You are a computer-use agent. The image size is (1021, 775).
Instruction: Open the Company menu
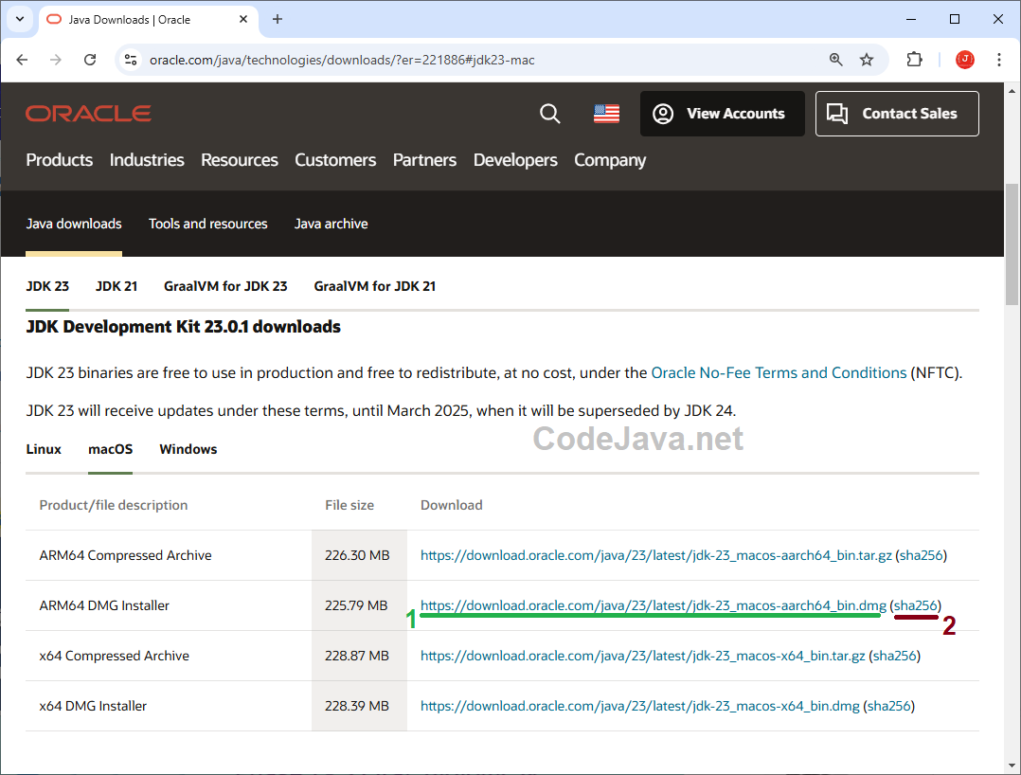point(610,160)
